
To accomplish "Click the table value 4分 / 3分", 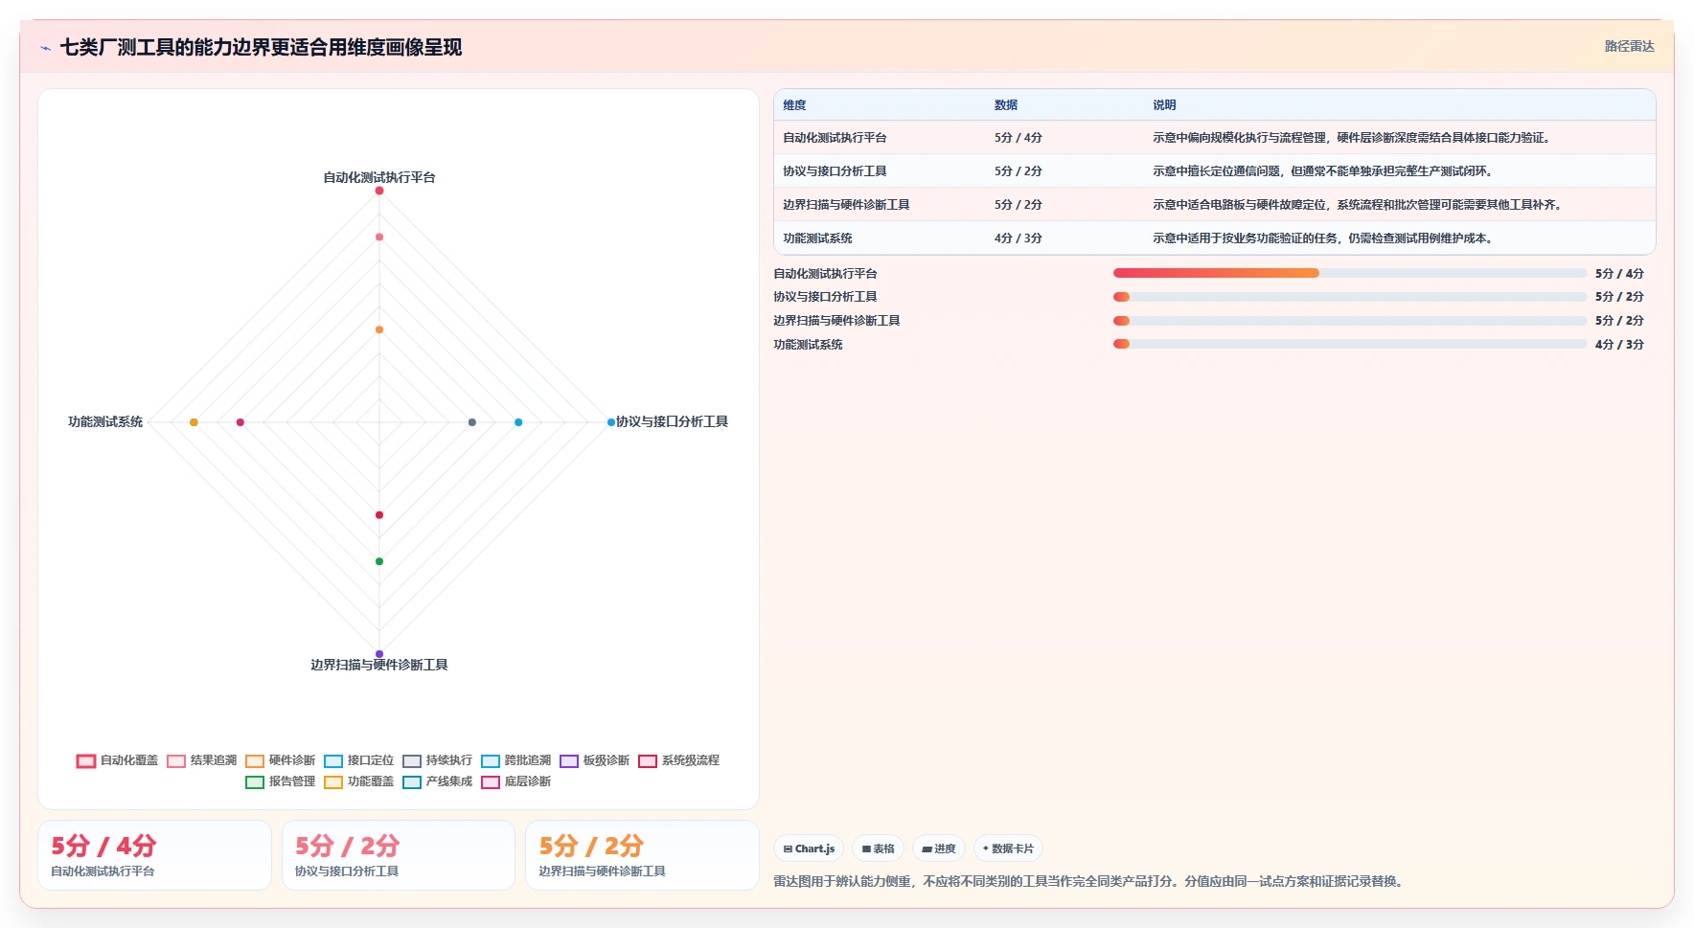I will 1018,238.
